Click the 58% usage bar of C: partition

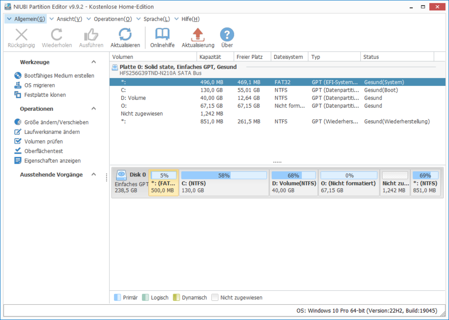click(224, 175)
